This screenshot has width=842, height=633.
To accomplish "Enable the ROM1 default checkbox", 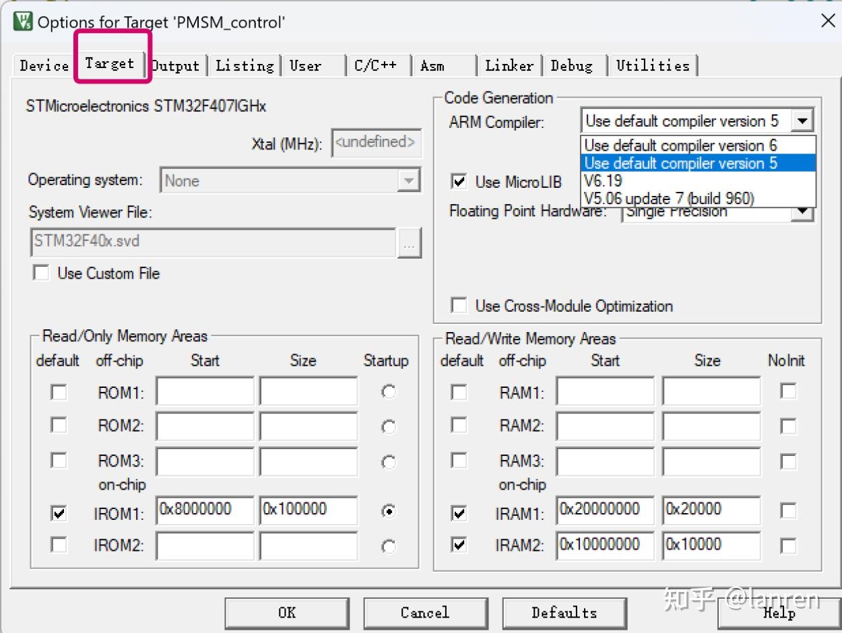I will click(59, 391).
